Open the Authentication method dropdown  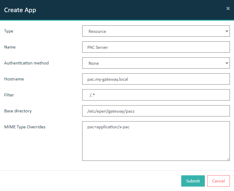click(156, 63)
